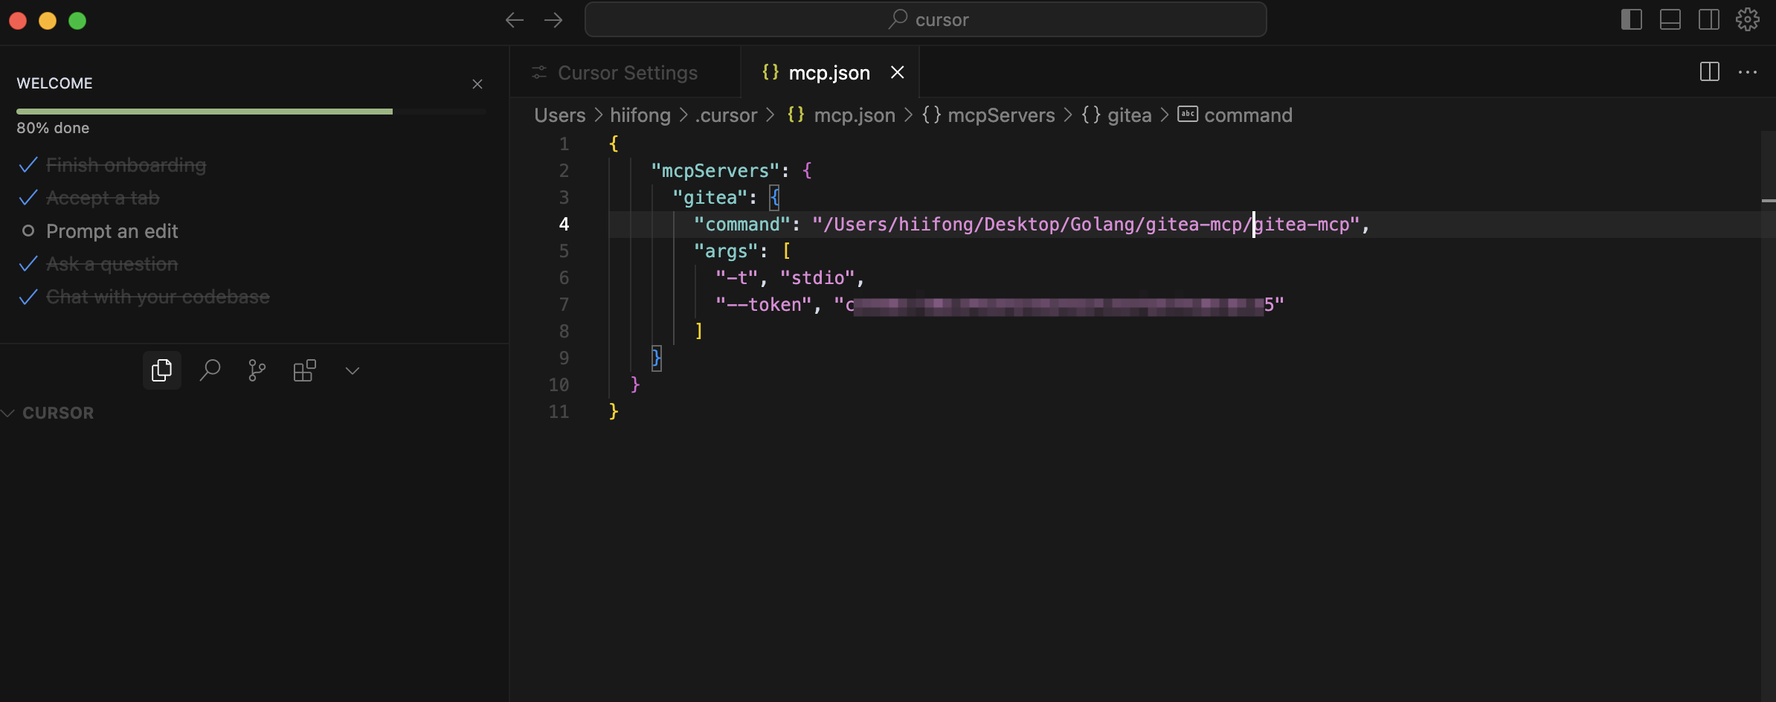
Task: Close the Welcome onboarding panel
Action: 477,84
